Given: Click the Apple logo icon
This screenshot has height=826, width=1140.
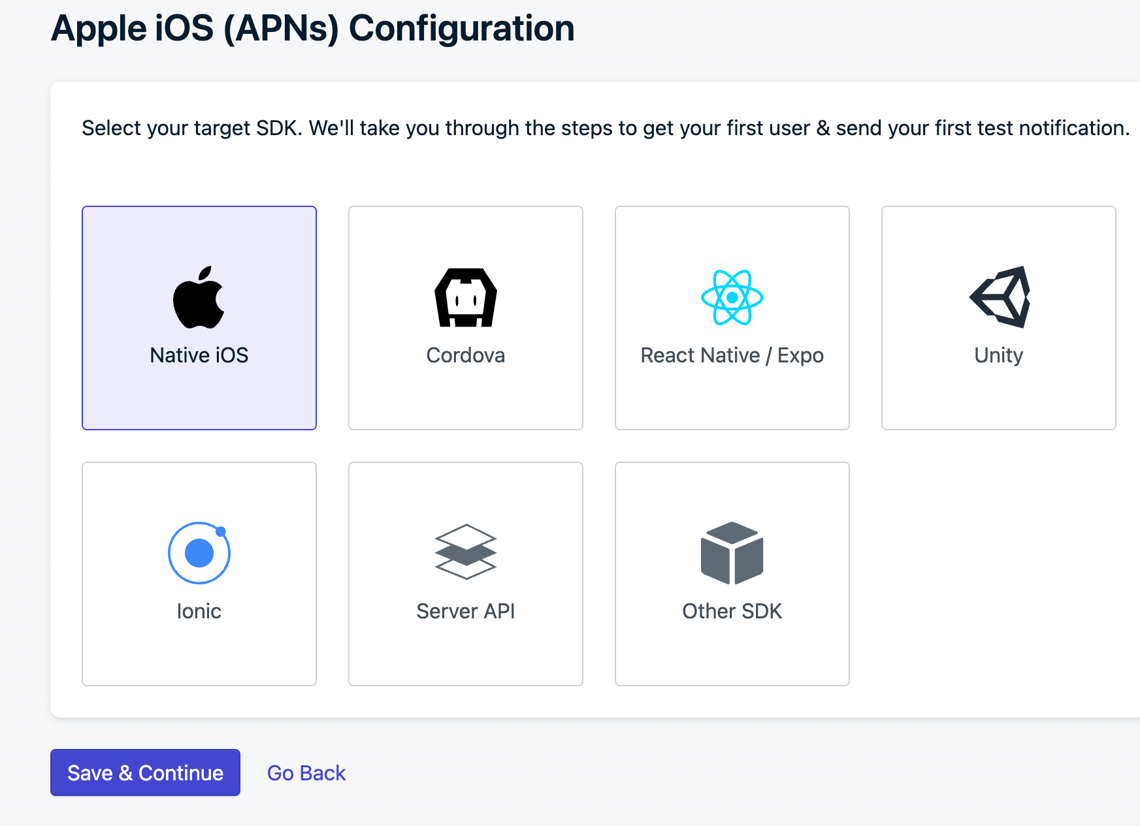Looking at the screenshot, I should tap(199, 298).
